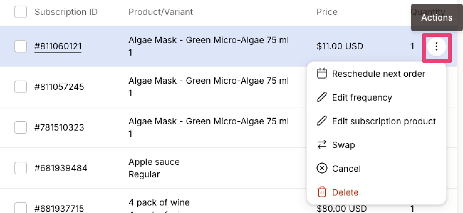The height and width of the screenshot is (213, 463).
Task: Click Algae Mask product in row #781510323
Action: [209, 127]
